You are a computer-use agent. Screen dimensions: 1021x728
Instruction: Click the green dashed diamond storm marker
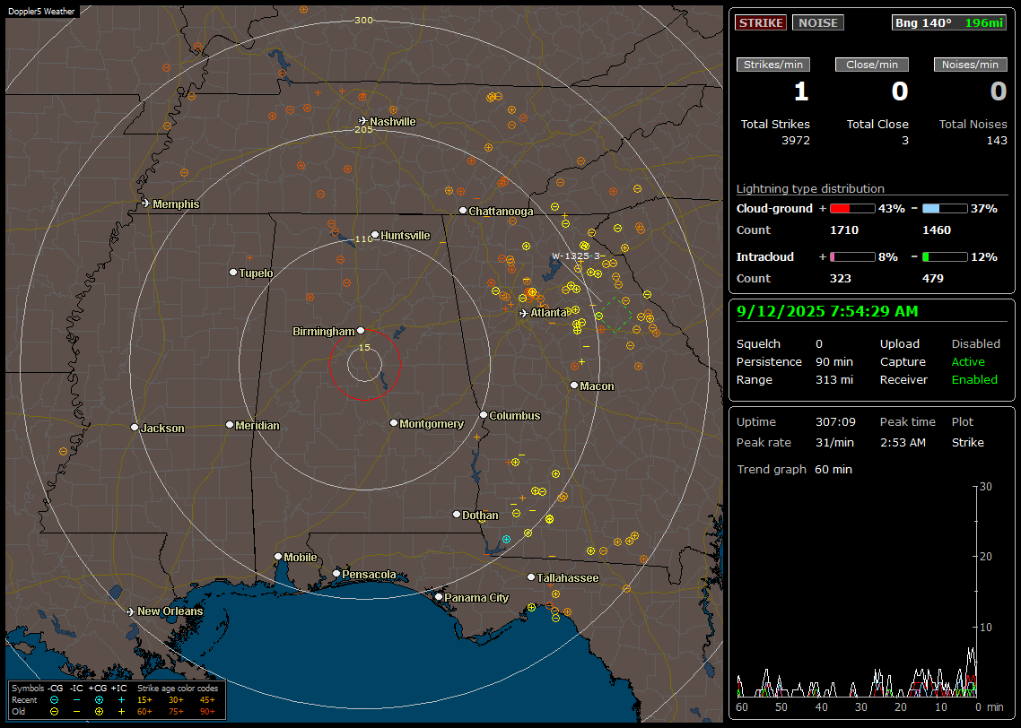[x=615, y=316]
